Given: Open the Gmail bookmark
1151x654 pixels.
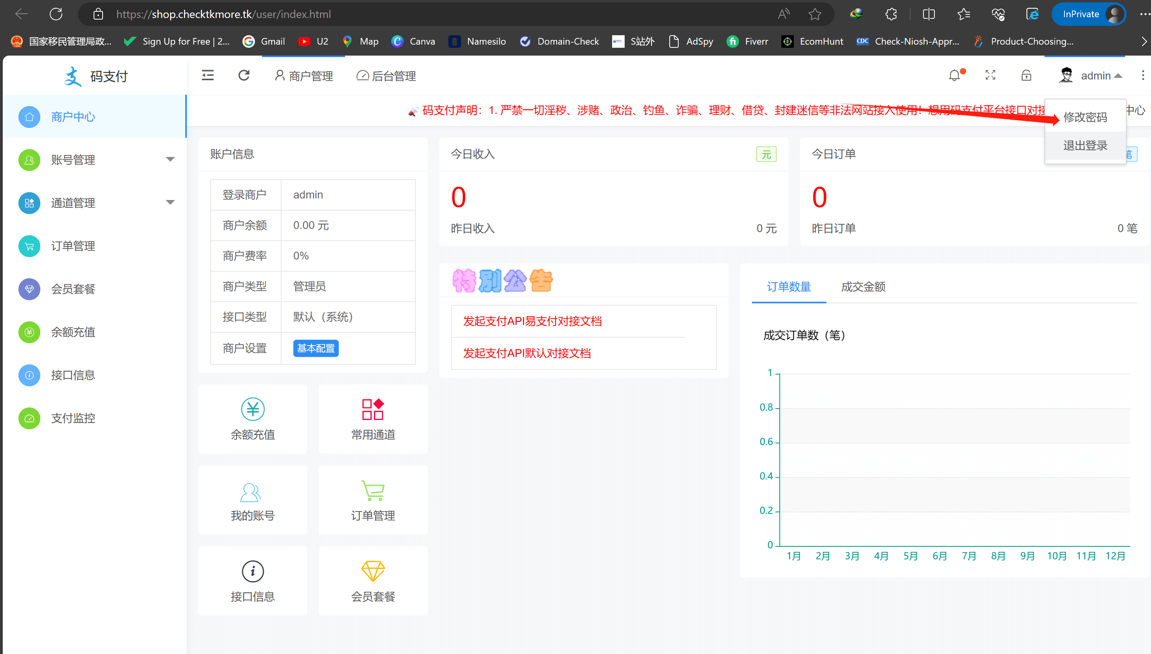Looking at the screenshot, I should click(x=263, y=41).
